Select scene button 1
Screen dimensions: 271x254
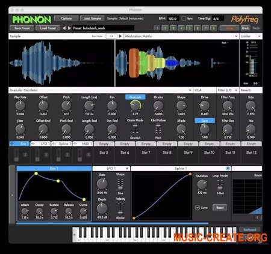tap(157, 28)
